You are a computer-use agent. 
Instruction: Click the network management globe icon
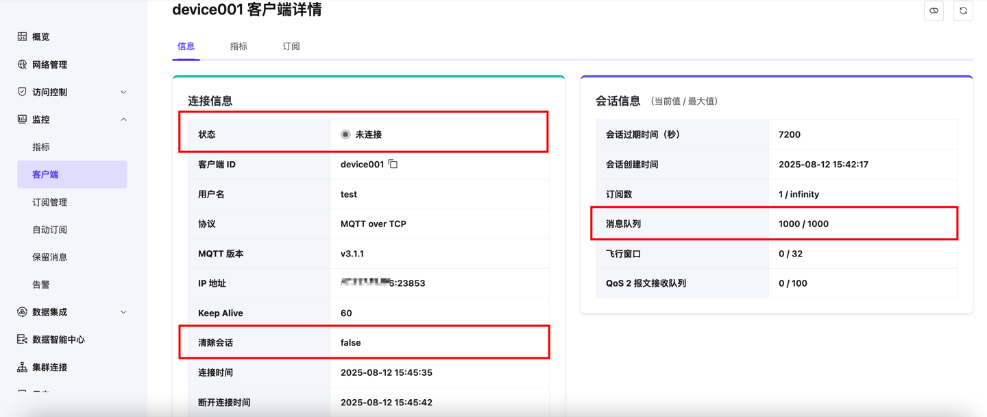point(22,64)
